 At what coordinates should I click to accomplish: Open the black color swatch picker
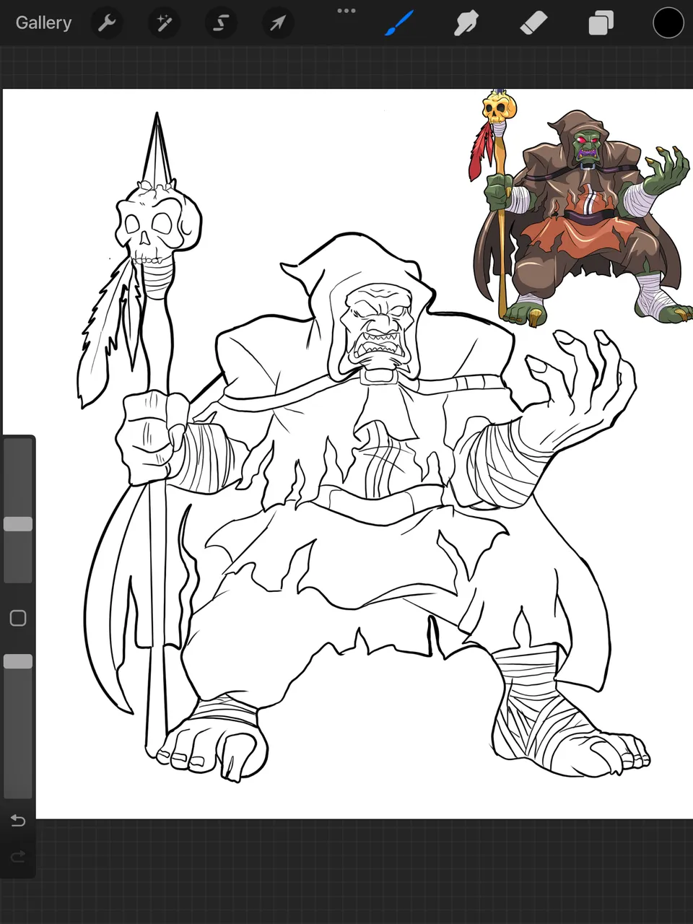(x=668, y=23)
